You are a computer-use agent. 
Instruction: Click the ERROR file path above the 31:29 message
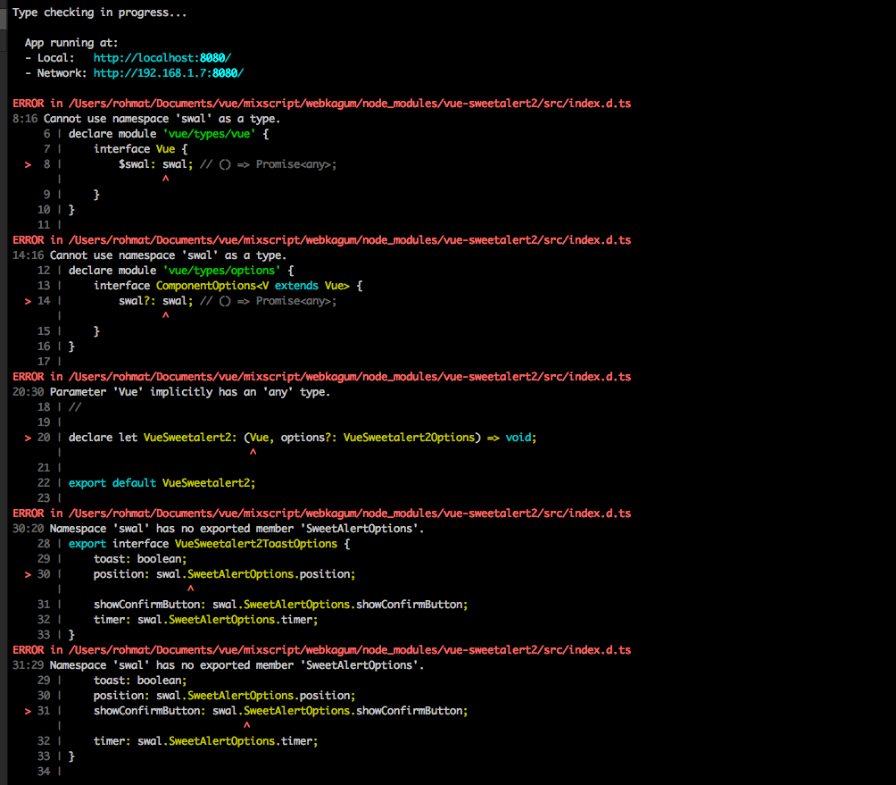pyautogui.click(x=350, y=650)
